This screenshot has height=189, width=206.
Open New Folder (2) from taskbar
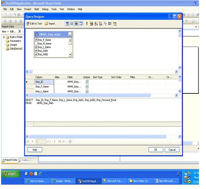click(x=140, y=181)
